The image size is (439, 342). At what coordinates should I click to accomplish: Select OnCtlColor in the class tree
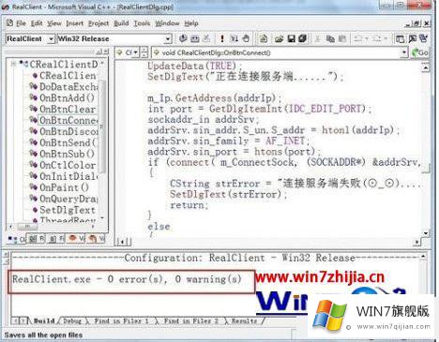(68, 165)
